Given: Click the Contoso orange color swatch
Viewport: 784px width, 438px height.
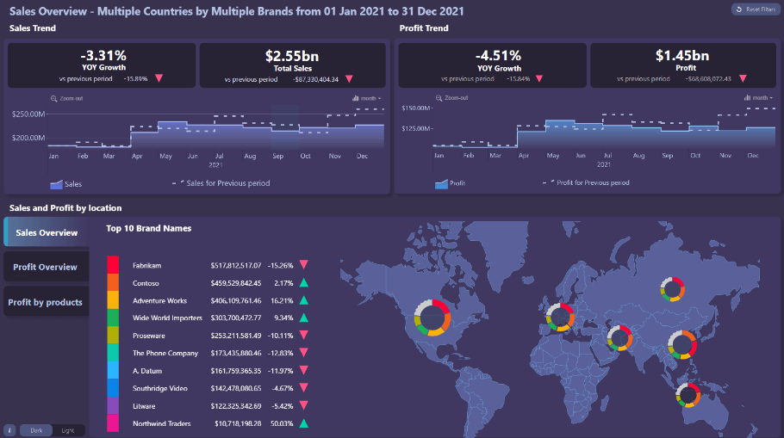Looking at the screenshot, I should (113, 282).
